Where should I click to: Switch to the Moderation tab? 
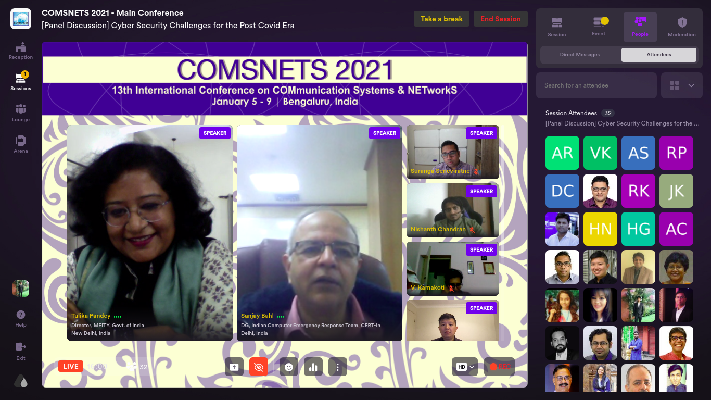coord(681,27)
